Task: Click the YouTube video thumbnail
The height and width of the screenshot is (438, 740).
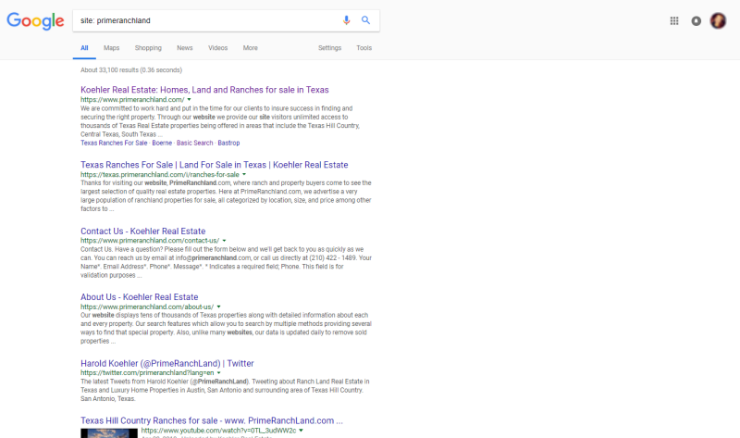Action: (109, 433)
